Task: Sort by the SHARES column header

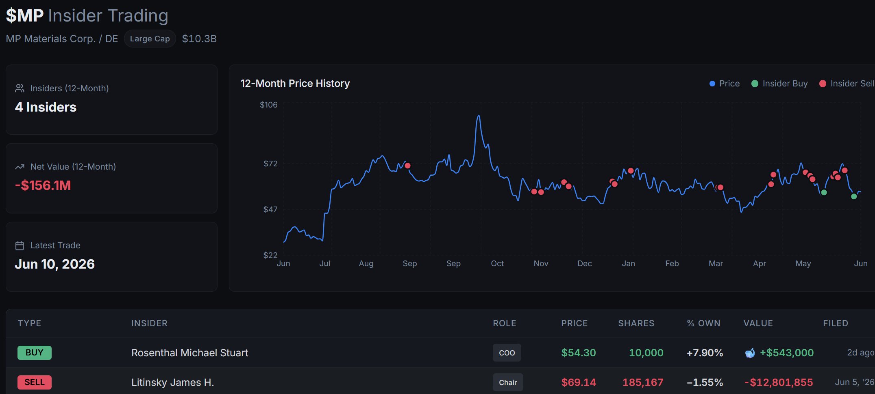Action: (636, 323)
